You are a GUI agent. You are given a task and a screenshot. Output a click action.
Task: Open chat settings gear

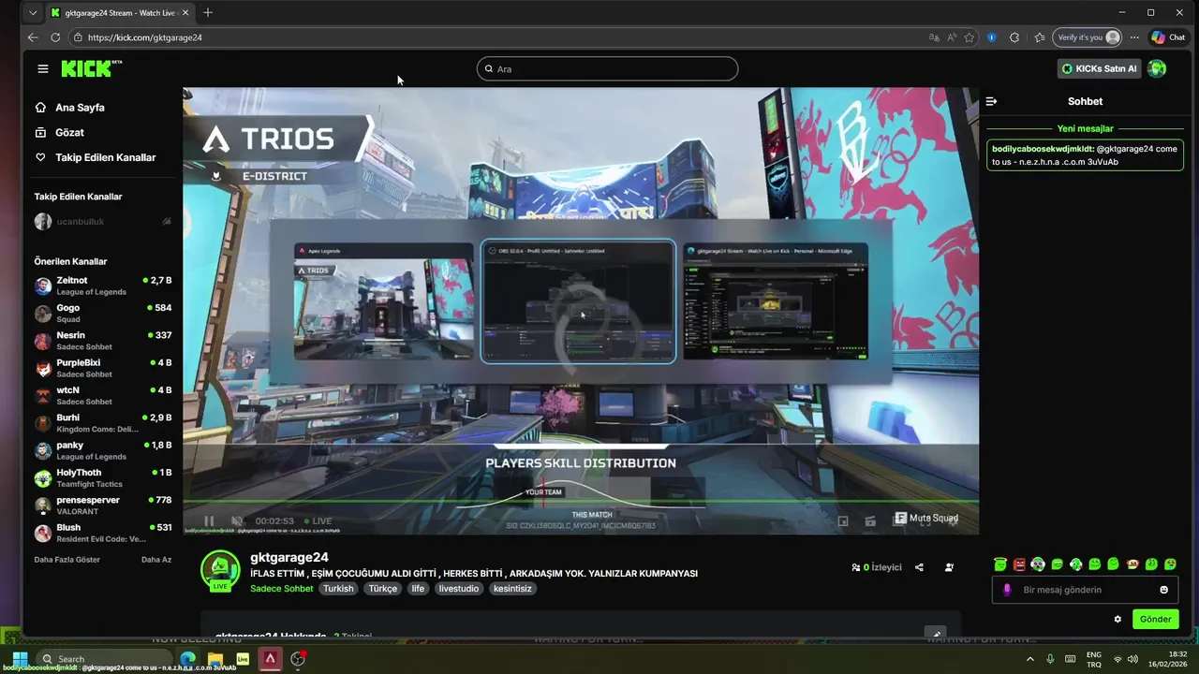pos(1118,619)
